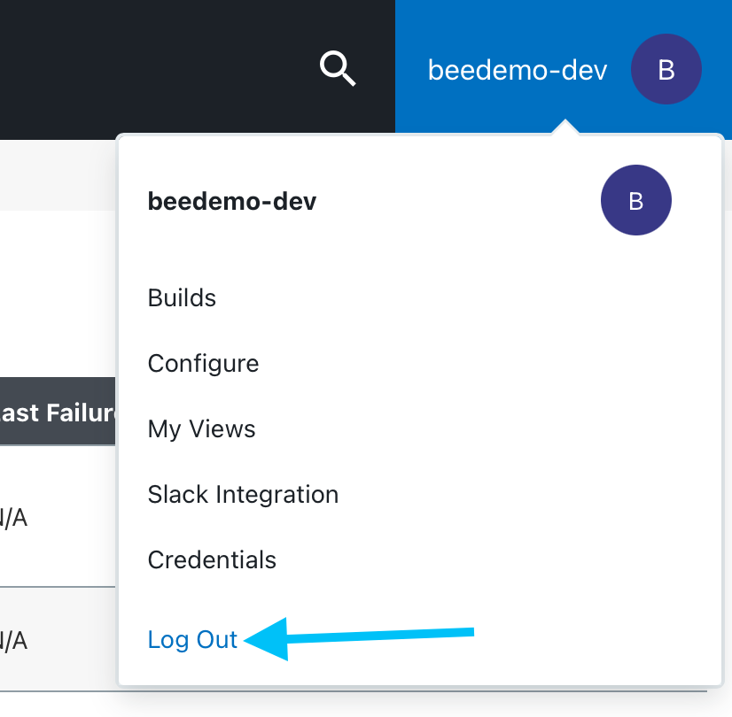This screenshot has height=717, width=732.
Task: Log out using the Log Out link
Action: click(x=192, y=640)
